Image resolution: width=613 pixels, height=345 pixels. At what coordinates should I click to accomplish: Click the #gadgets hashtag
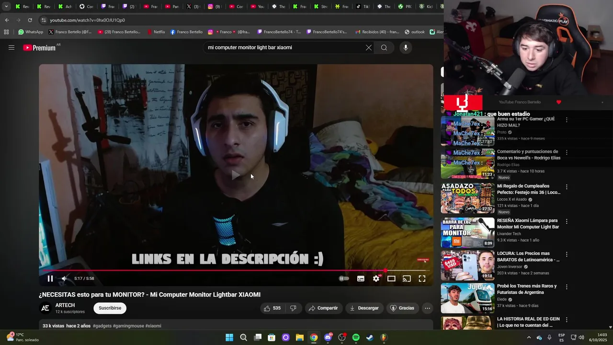pos(102,326)
